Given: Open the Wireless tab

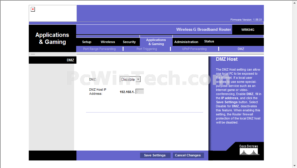Looking at the screenshot, I should coord(108,42).
